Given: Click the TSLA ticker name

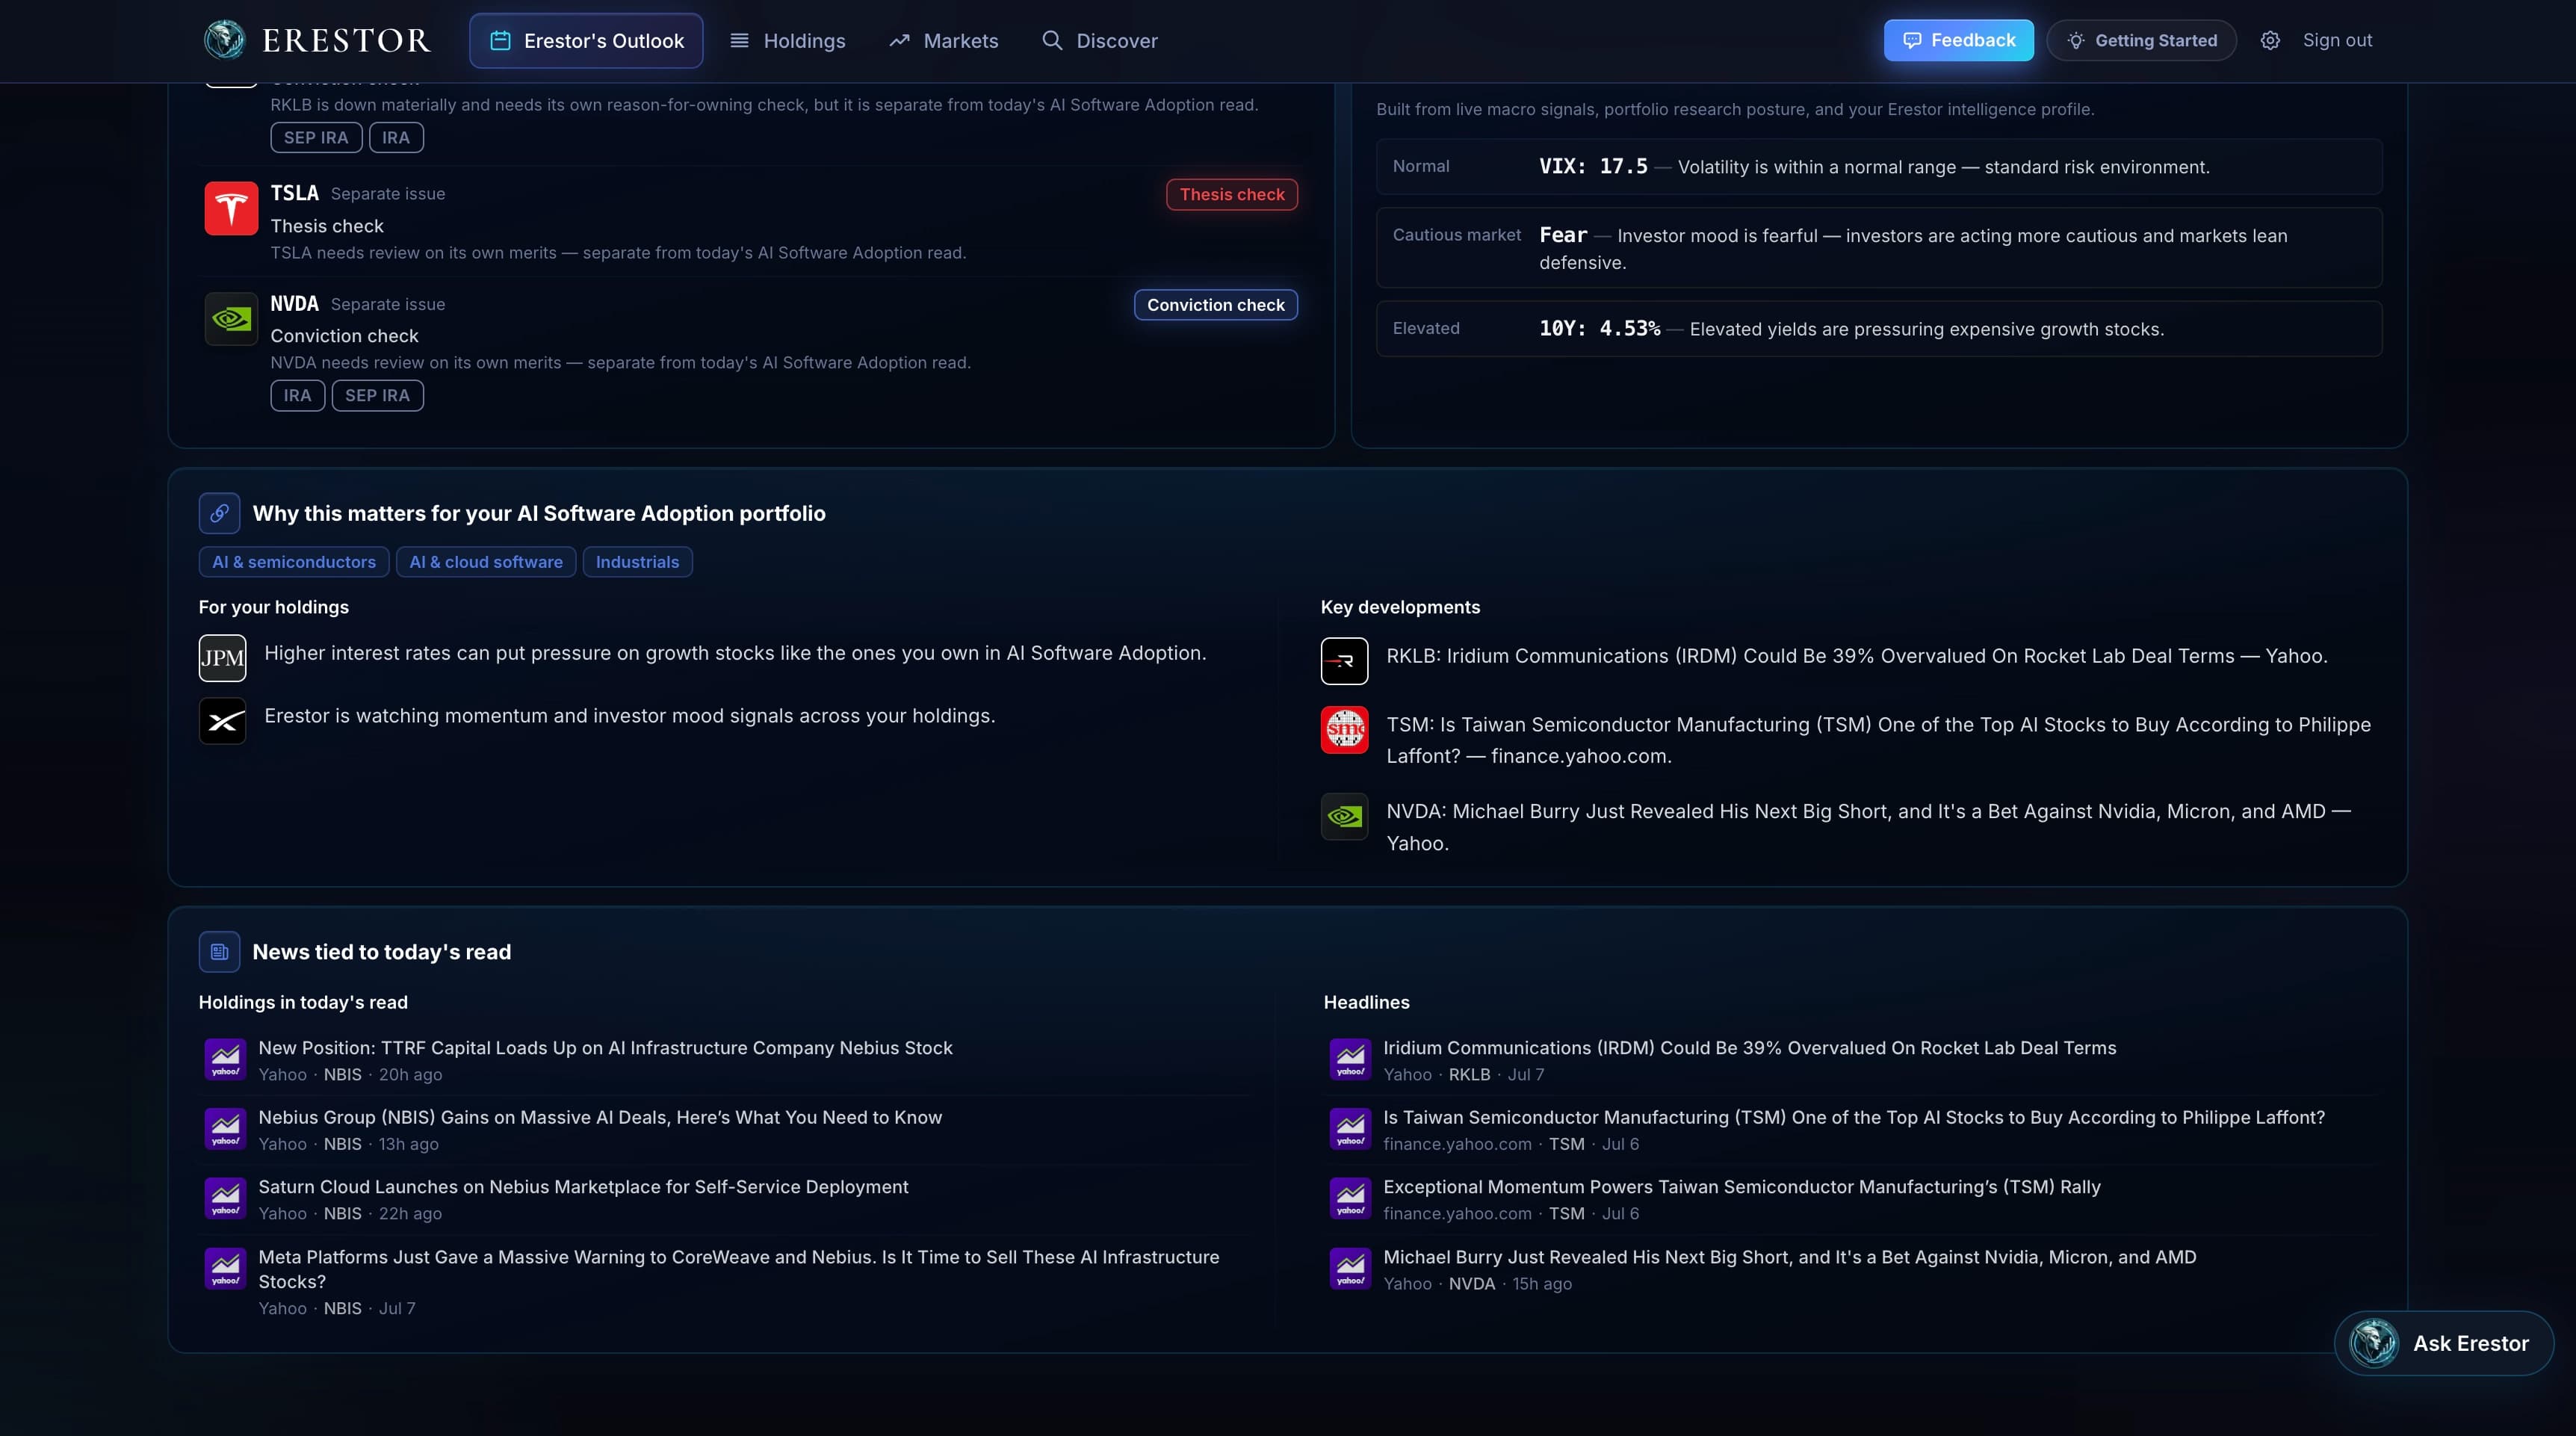Looking at the screenshot, I should (294, 193).
